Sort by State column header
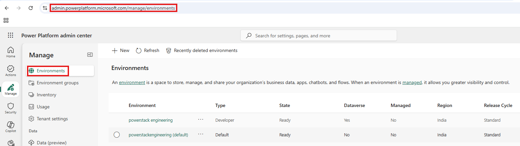The height and width of the screenshot is (146, 520). click(285, 105)
